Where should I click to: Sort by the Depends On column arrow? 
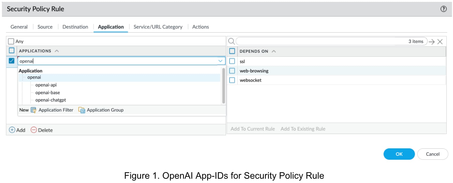pos(274,51)
